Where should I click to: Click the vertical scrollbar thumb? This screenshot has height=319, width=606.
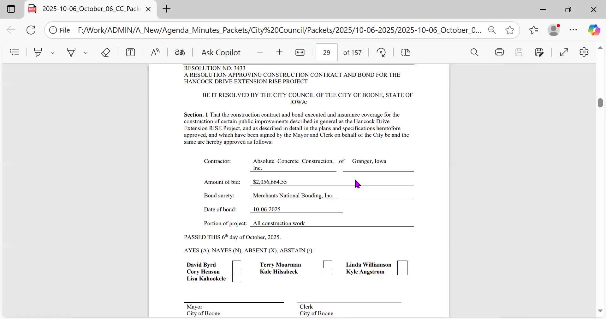600,103
